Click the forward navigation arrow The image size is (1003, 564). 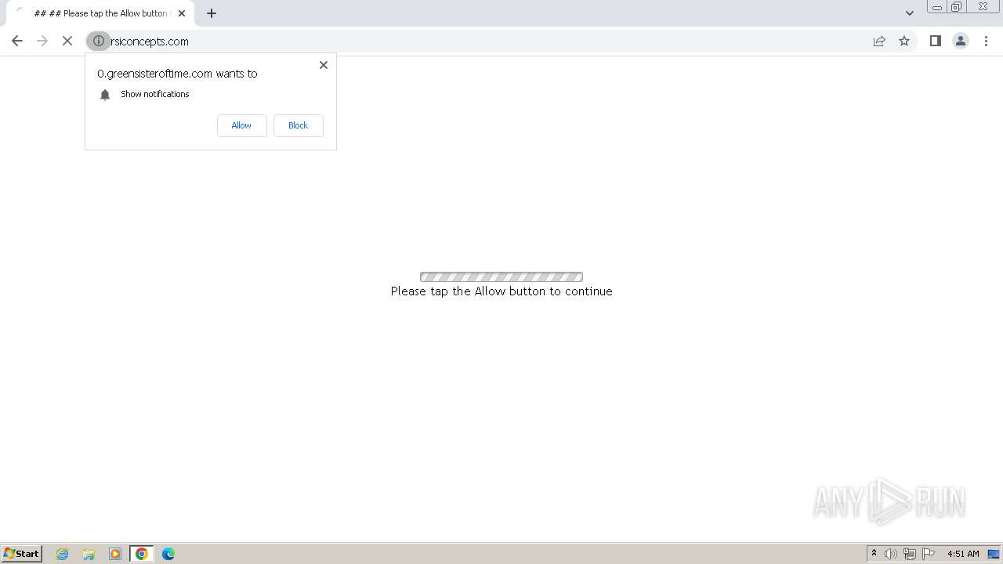(x=42, y=42)
